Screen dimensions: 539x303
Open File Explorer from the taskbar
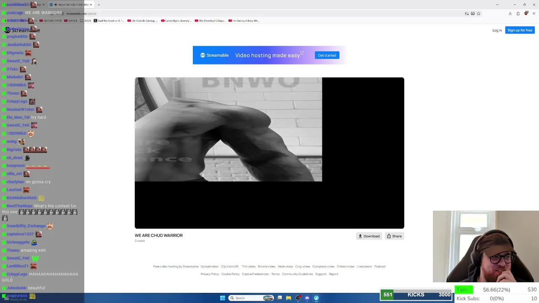point(288,298)
